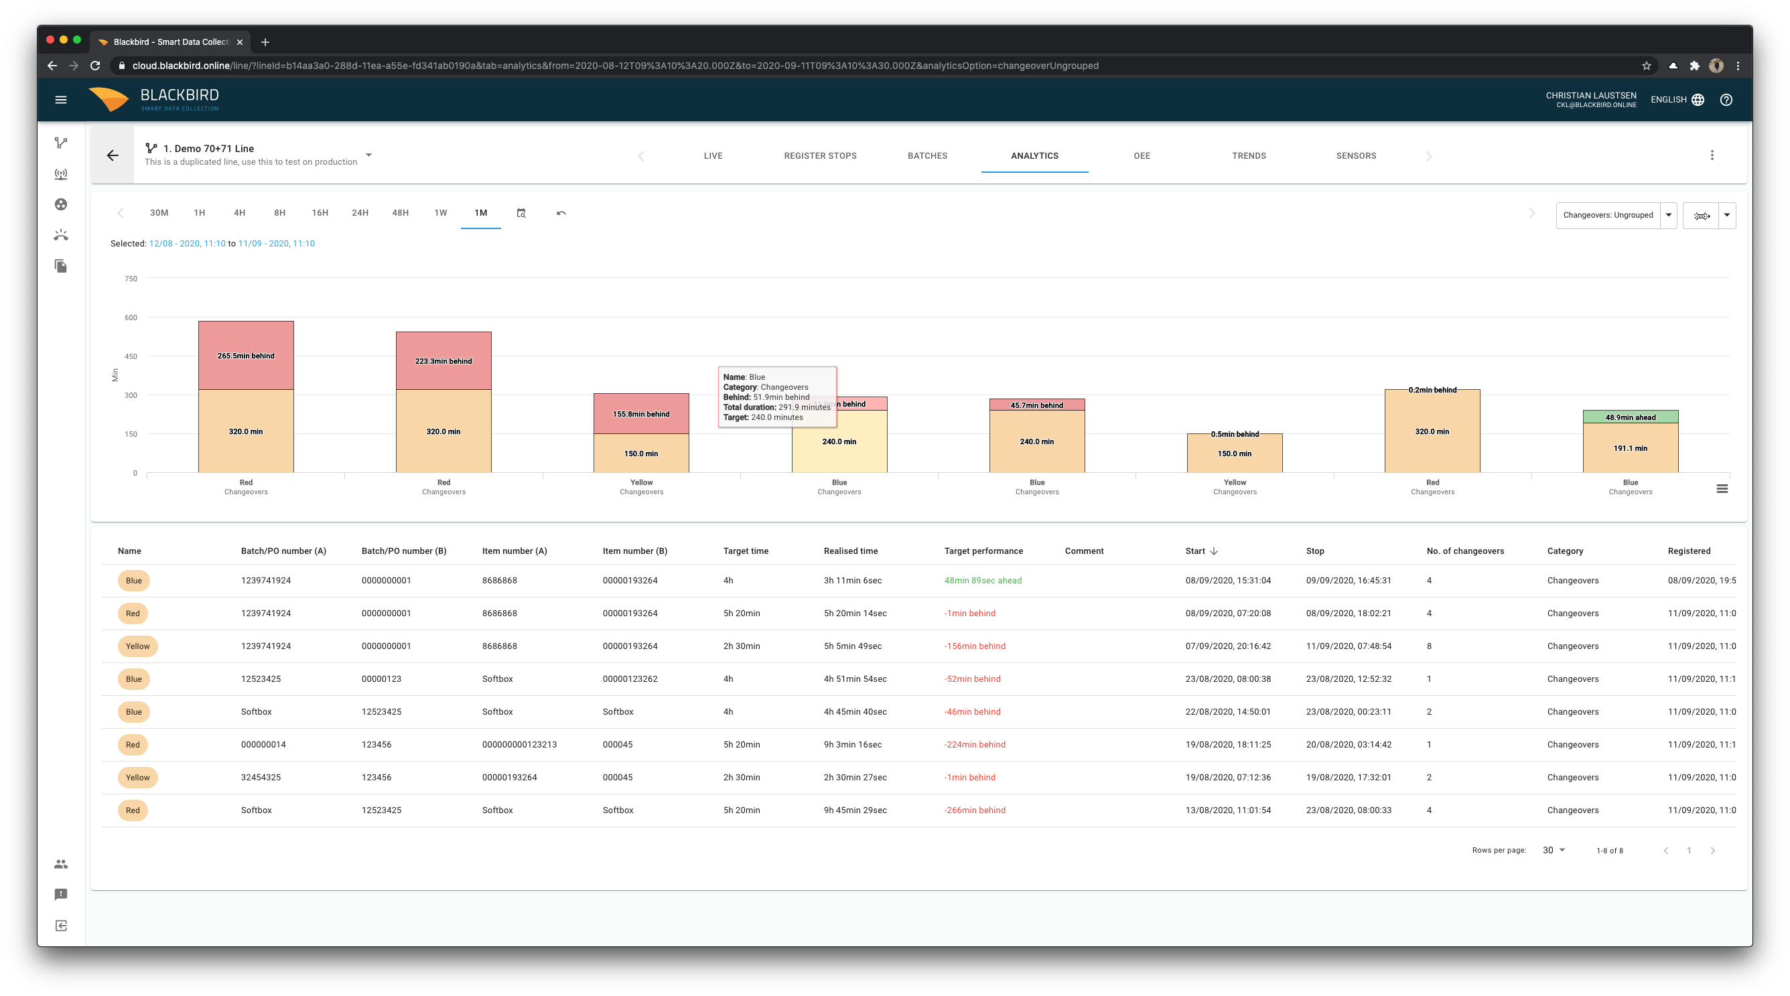Open the chart export hamburger menu
Image resolution: width=1790 pixels, height=996 pixels.
point(1722,489)
